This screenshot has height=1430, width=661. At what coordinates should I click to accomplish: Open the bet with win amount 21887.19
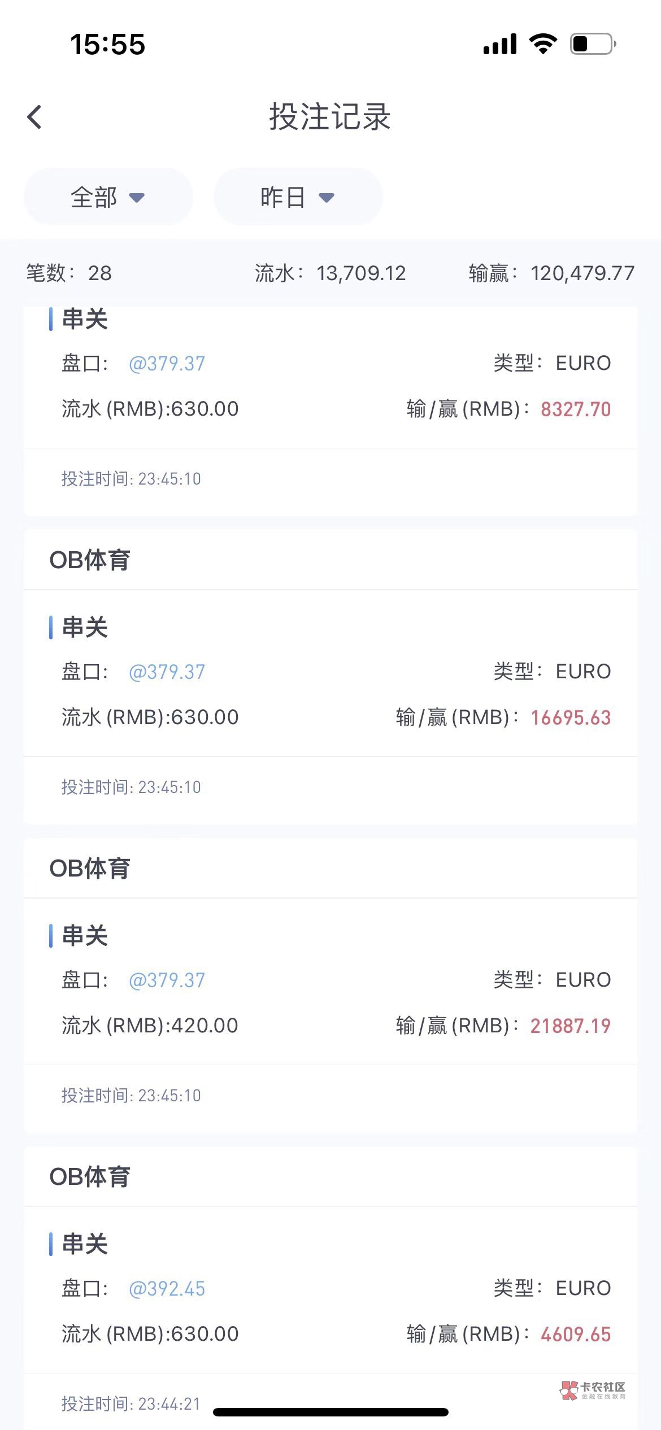571,1026
